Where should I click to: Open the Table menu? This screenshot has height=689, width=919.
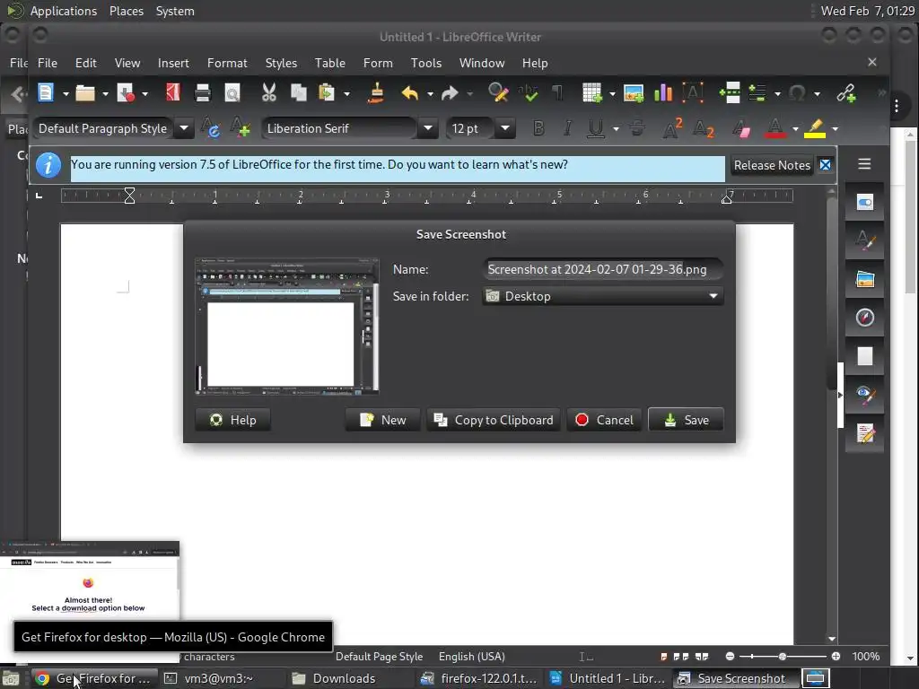pyautogui.click(x=330, y=63)
